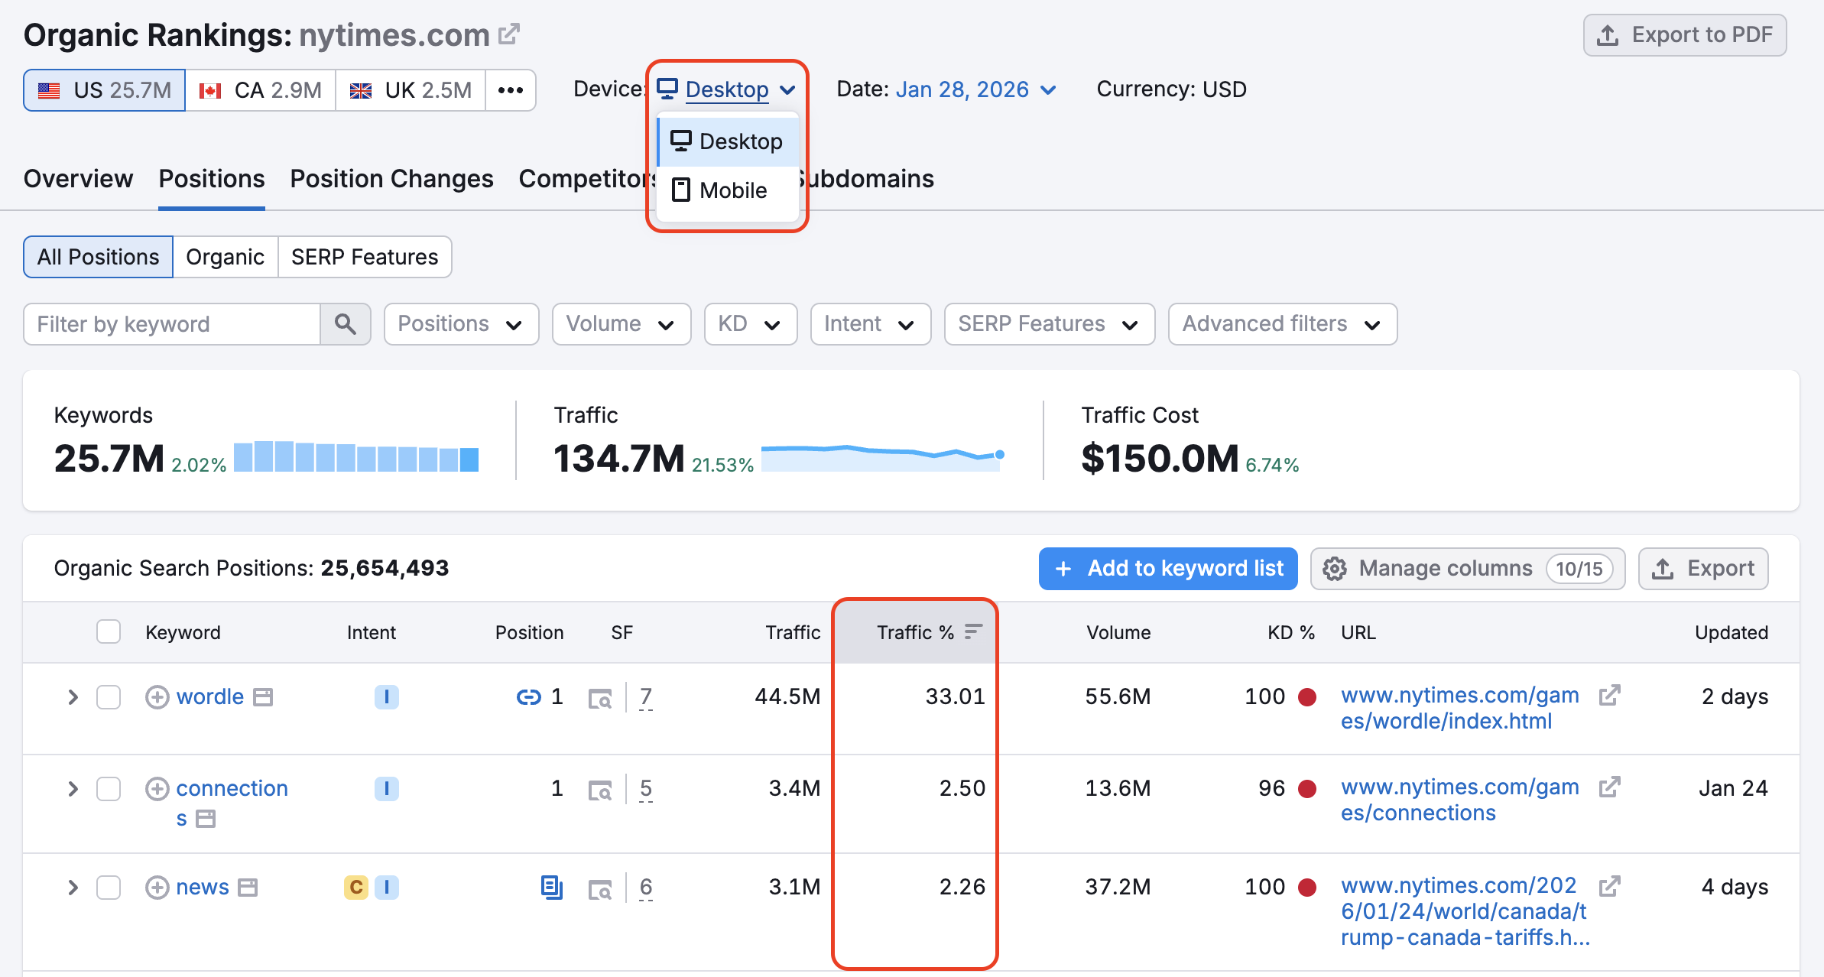1824x977 pixels.
Task: Open Manage columns settings gear
Action: 1336,568
